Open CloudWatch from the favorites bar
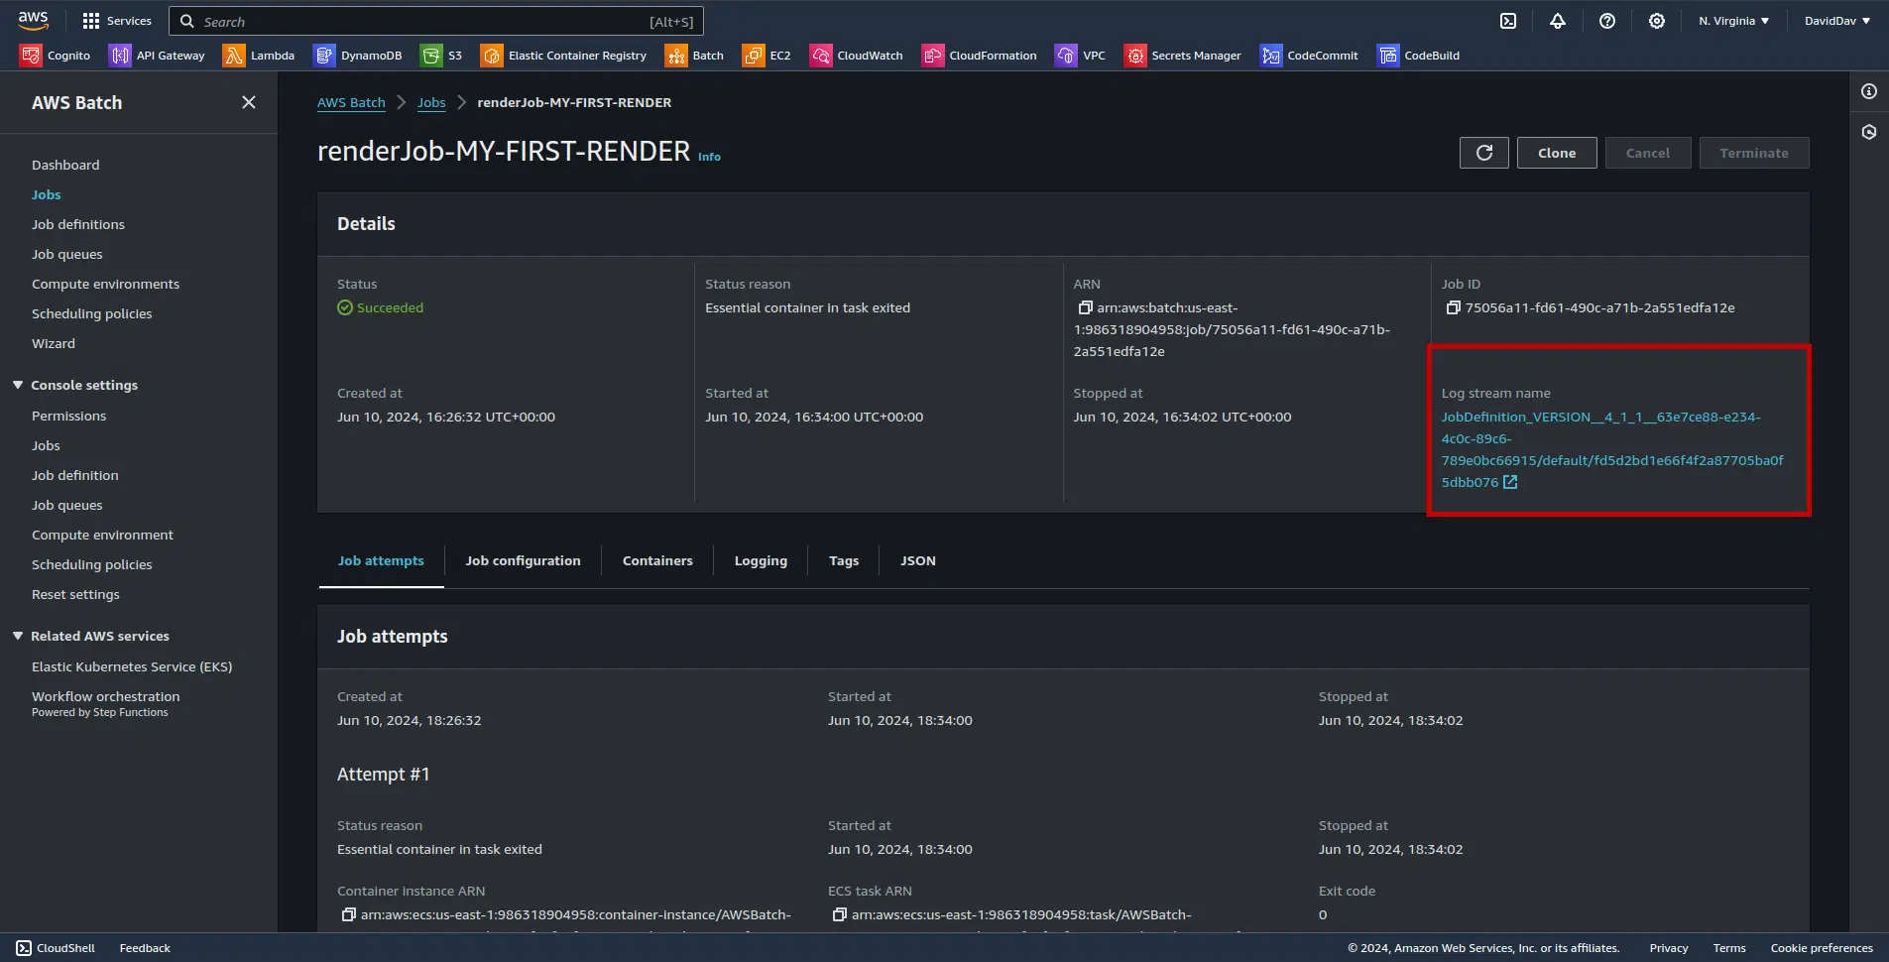This screenshot has width=1889, height=962. pyautogui.click(x=820, y=56)
